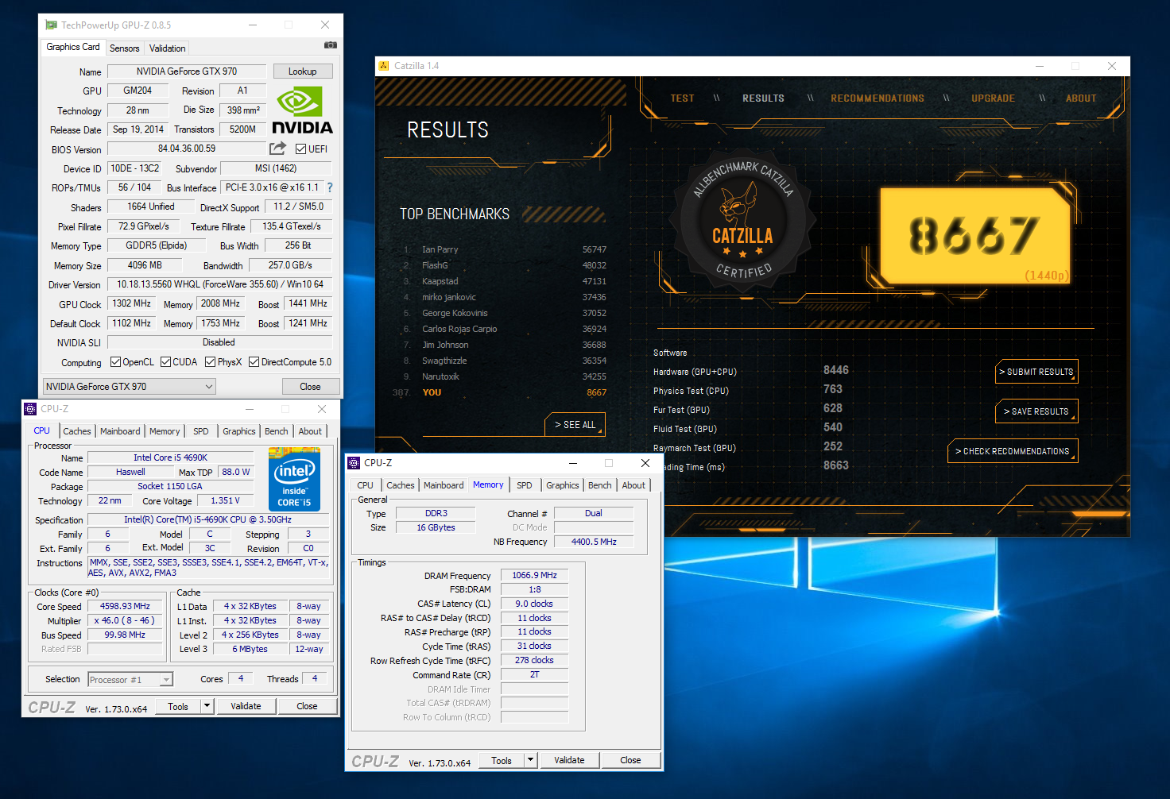Click Validate in the left CPU-Z window
Viewport: 1170px width, 799px height.
246,706
